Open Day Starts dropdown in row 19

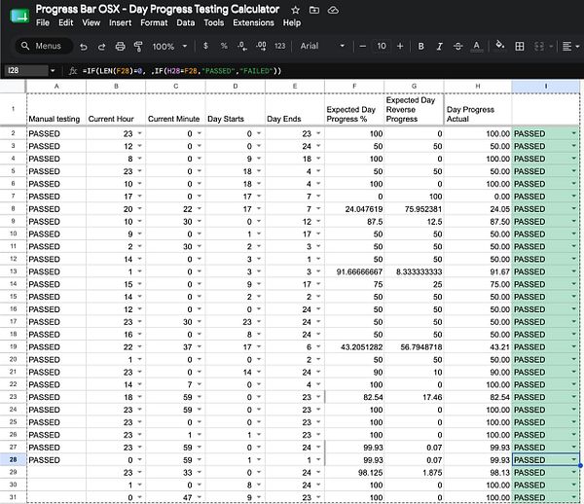259,346
